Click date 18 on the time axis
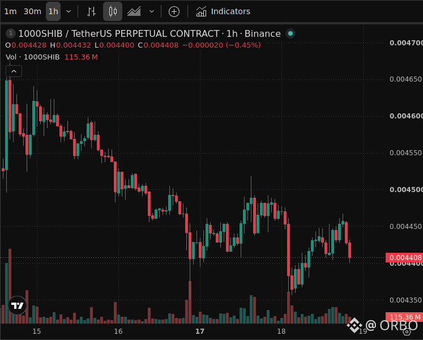The image size is (423, 340). click(x=281, y=331)
